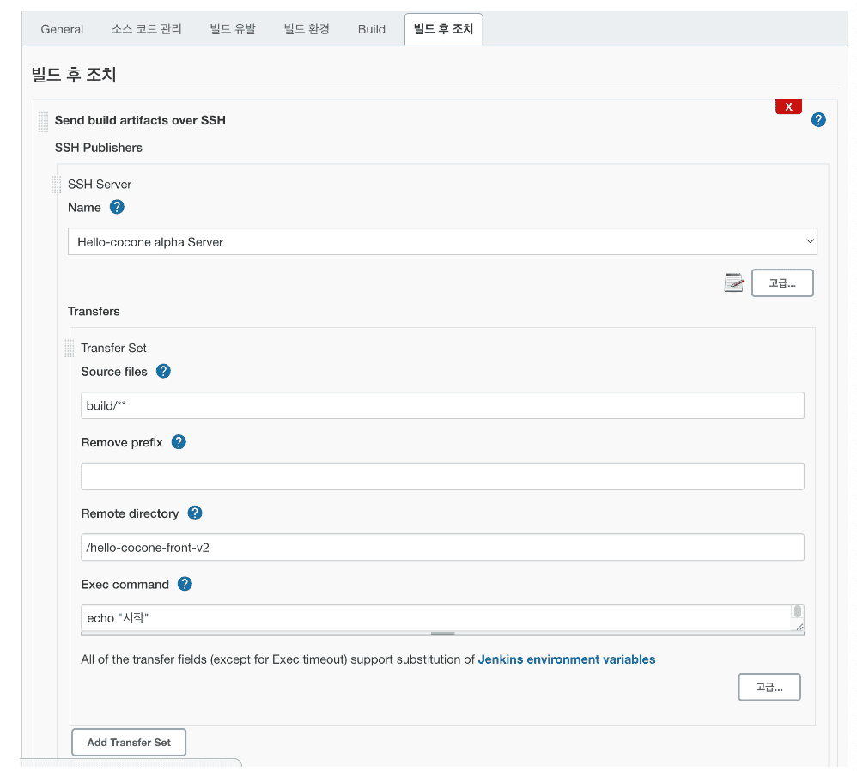Screen dimensions: 857x771
Task: Expand SSH Server 고급 advanced options
Action: [782, 282]
